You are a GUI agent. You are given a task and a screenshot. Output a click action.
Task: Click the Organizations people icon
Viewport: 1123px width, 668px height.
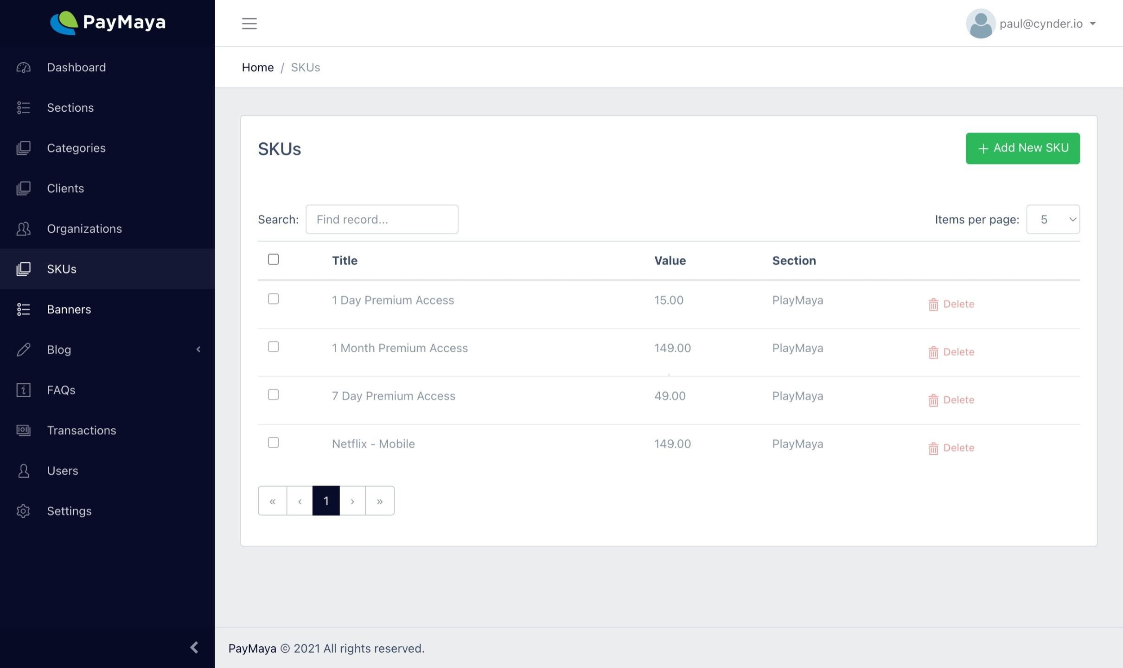click(23, 229)
